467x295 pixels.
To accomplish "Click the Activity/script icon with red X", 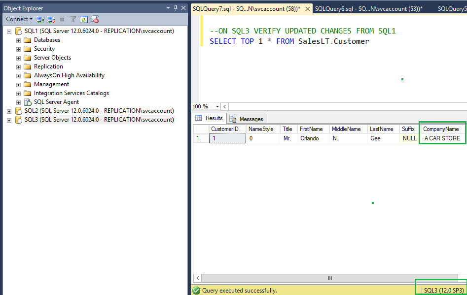I will (95, 19).
